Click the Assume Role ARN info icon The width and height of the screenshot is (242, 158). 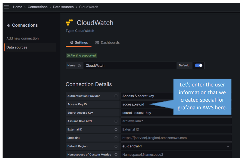(x=116, y=121)
